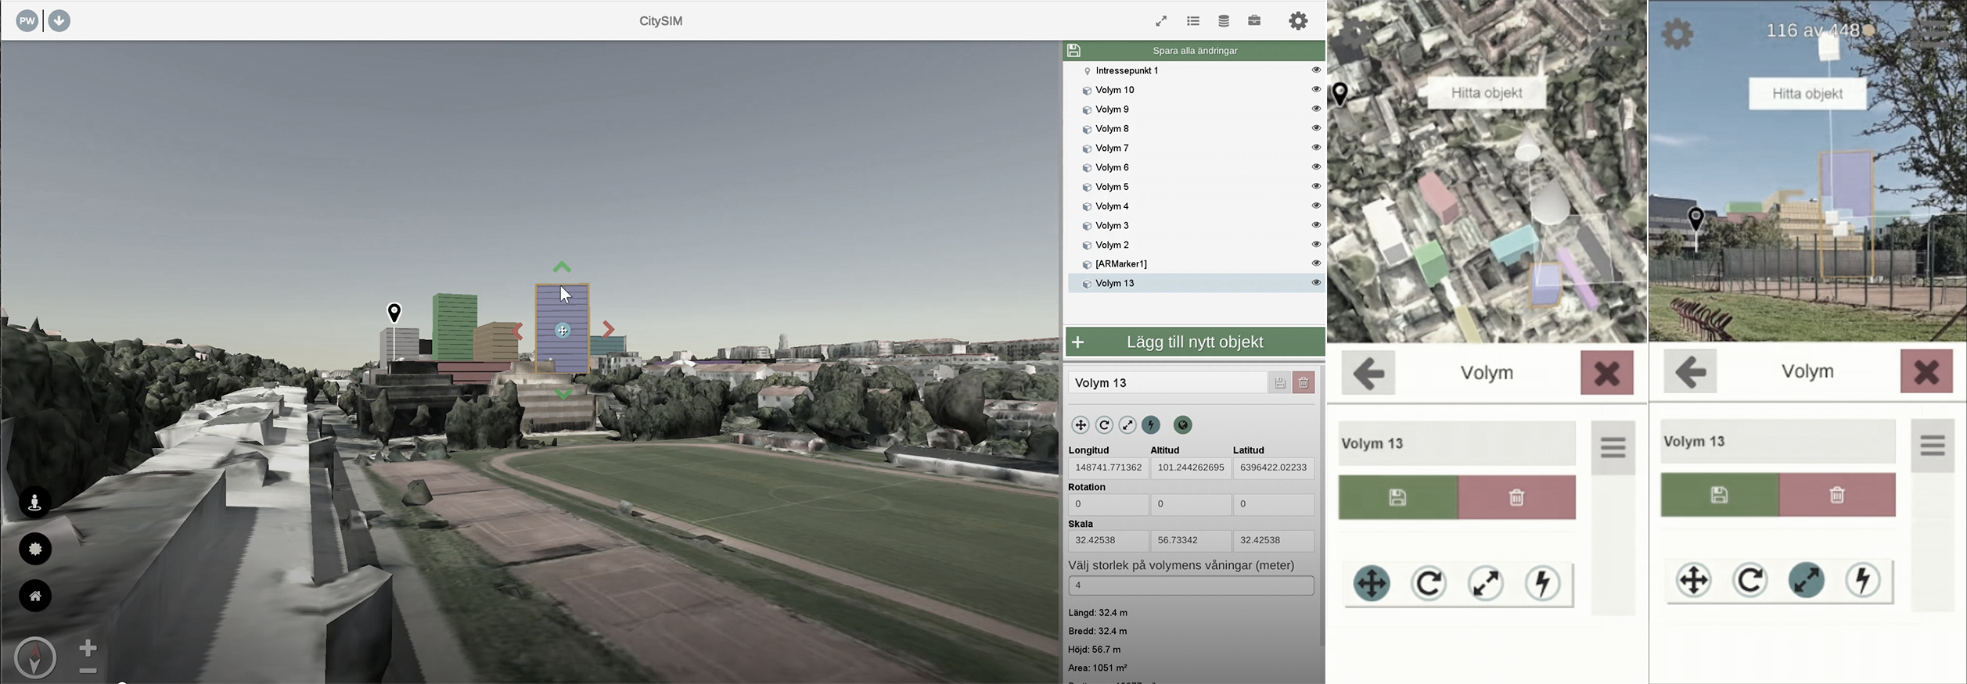Click the globe icon beside the lightning tool

[x=1182, y=425]
